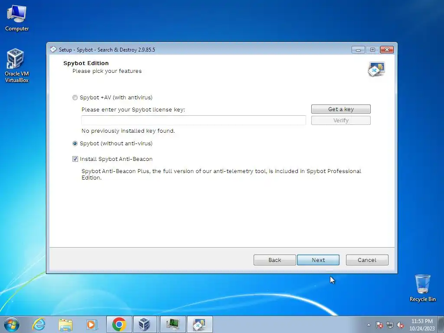Screen dimensions: 444x333
Task: Click the Anti-Beacon Plus description text
Action: coord(221,174)
